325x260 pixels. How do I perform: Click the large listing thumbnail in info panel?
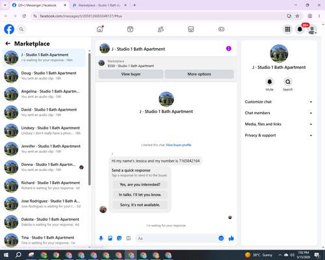[x=279, y=53]
